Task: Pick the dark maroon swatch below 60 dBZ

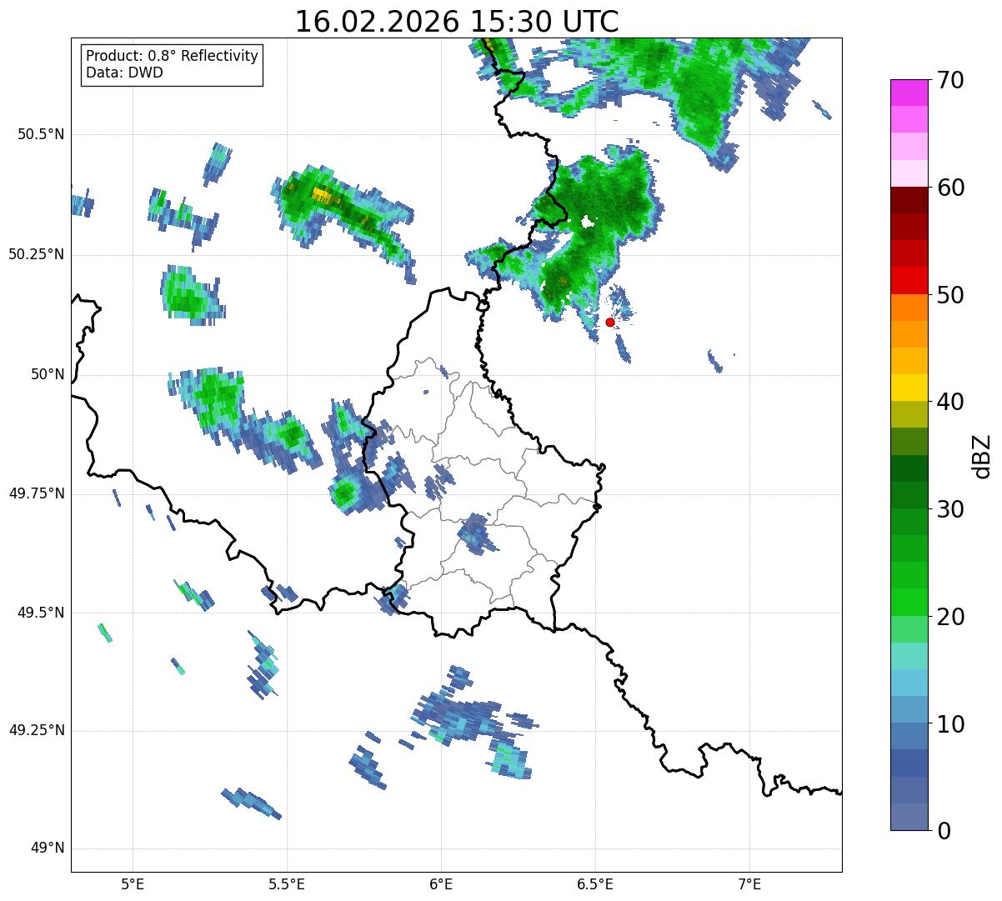Action: pos(909,200)
